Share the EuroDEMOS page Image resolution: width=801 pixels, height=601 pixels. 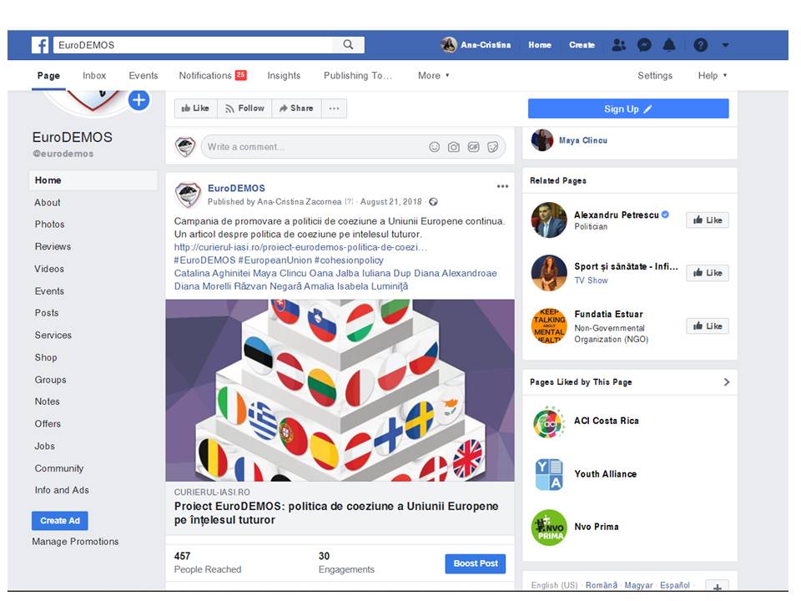pyautogui.click(x=296, y=109)
